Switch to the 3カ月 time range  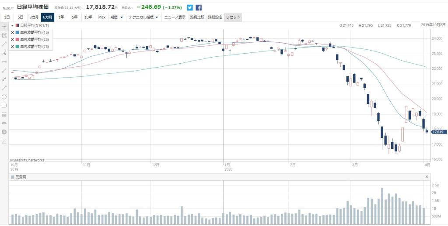34,17
